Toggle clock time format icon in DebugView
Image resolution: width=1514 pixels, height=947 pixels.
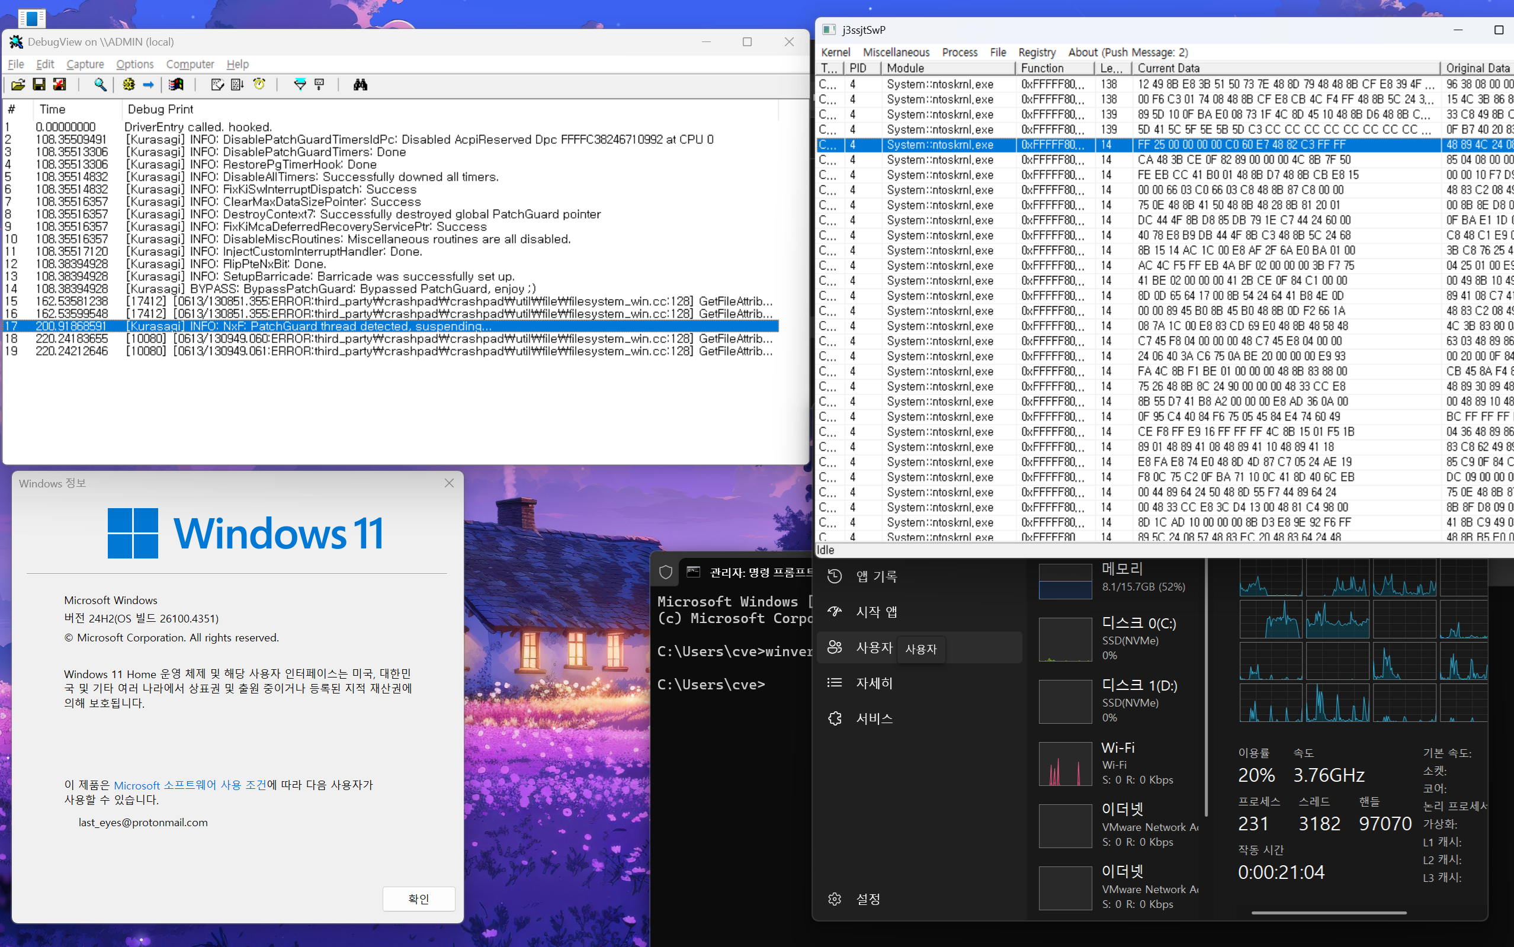point(259,85)
